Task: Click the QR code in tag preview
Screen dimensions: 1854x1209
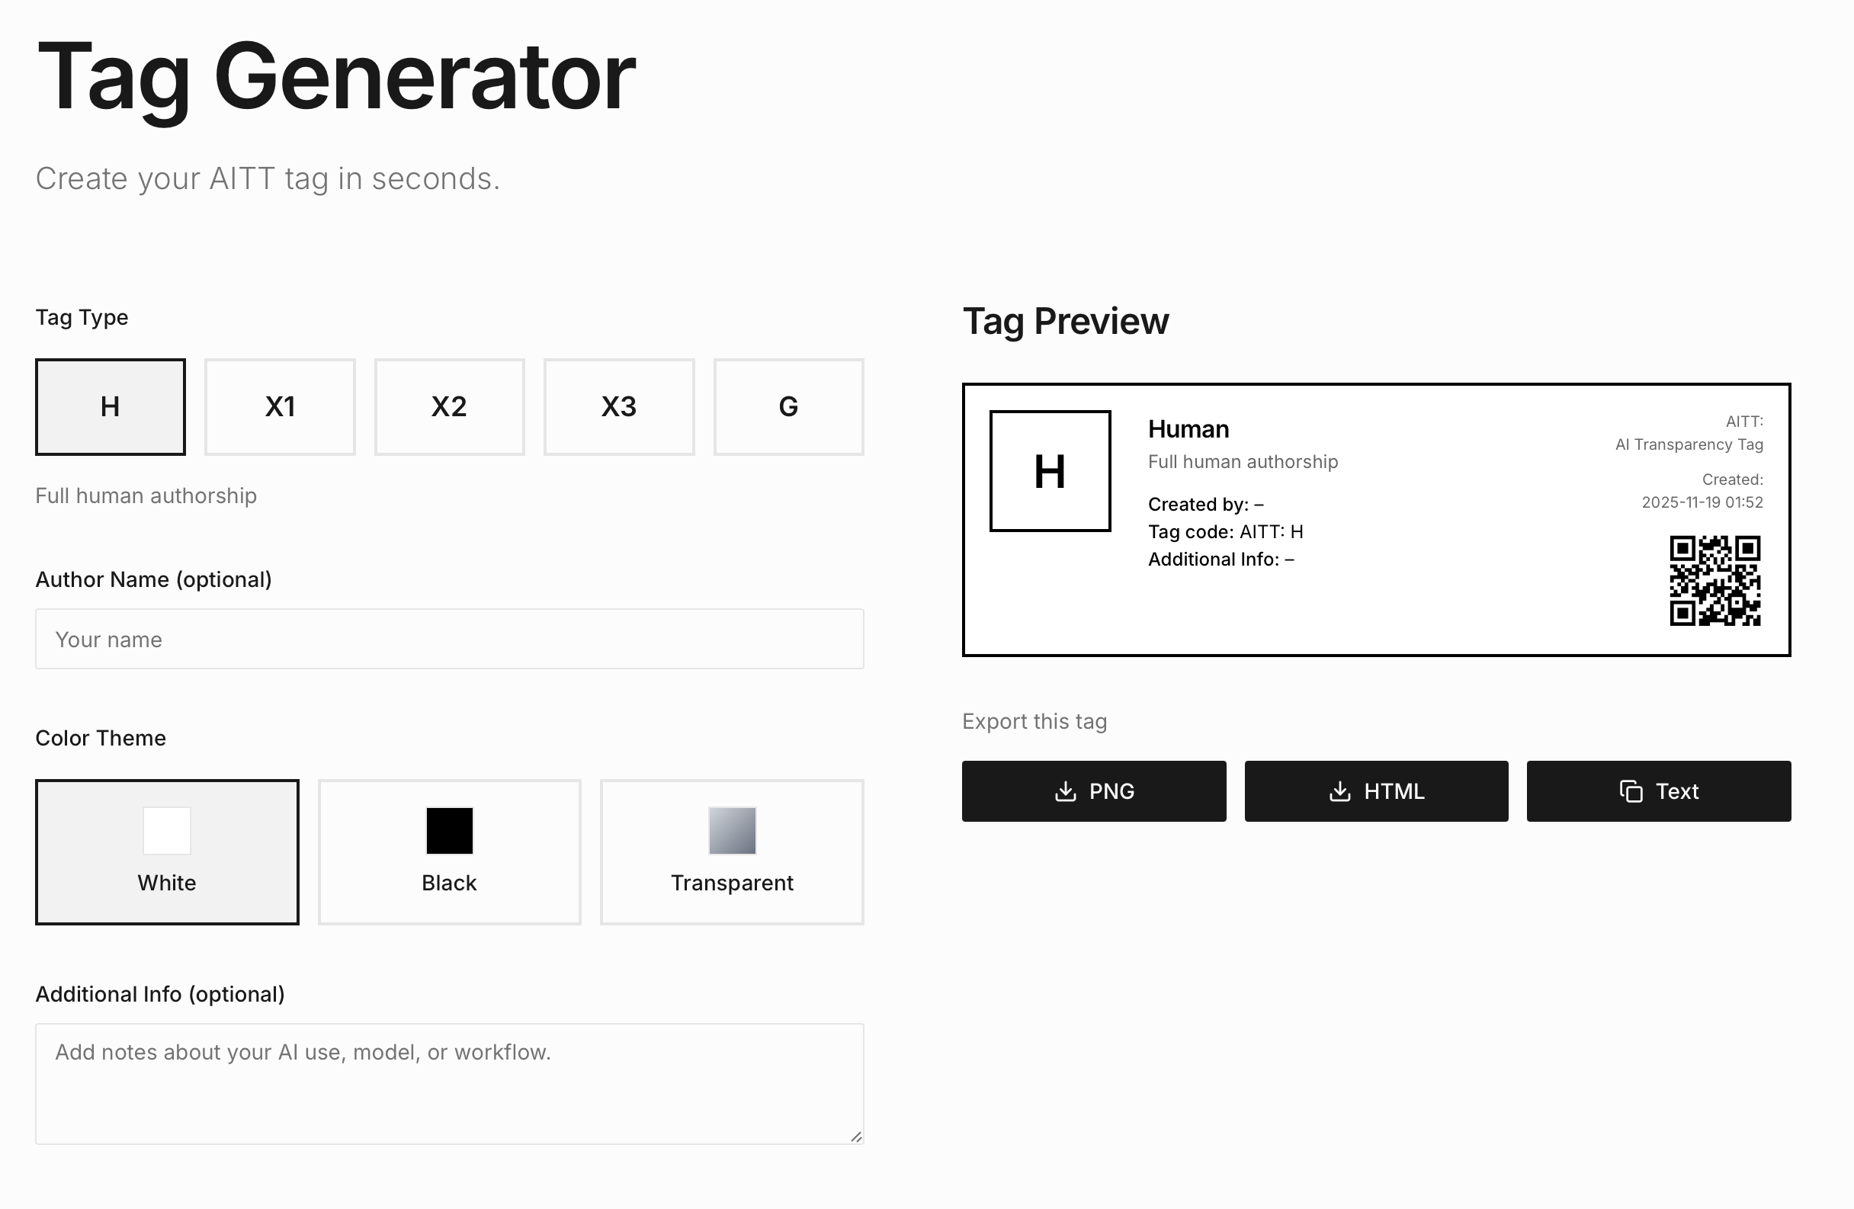Action: click(x=1714, y=580)
